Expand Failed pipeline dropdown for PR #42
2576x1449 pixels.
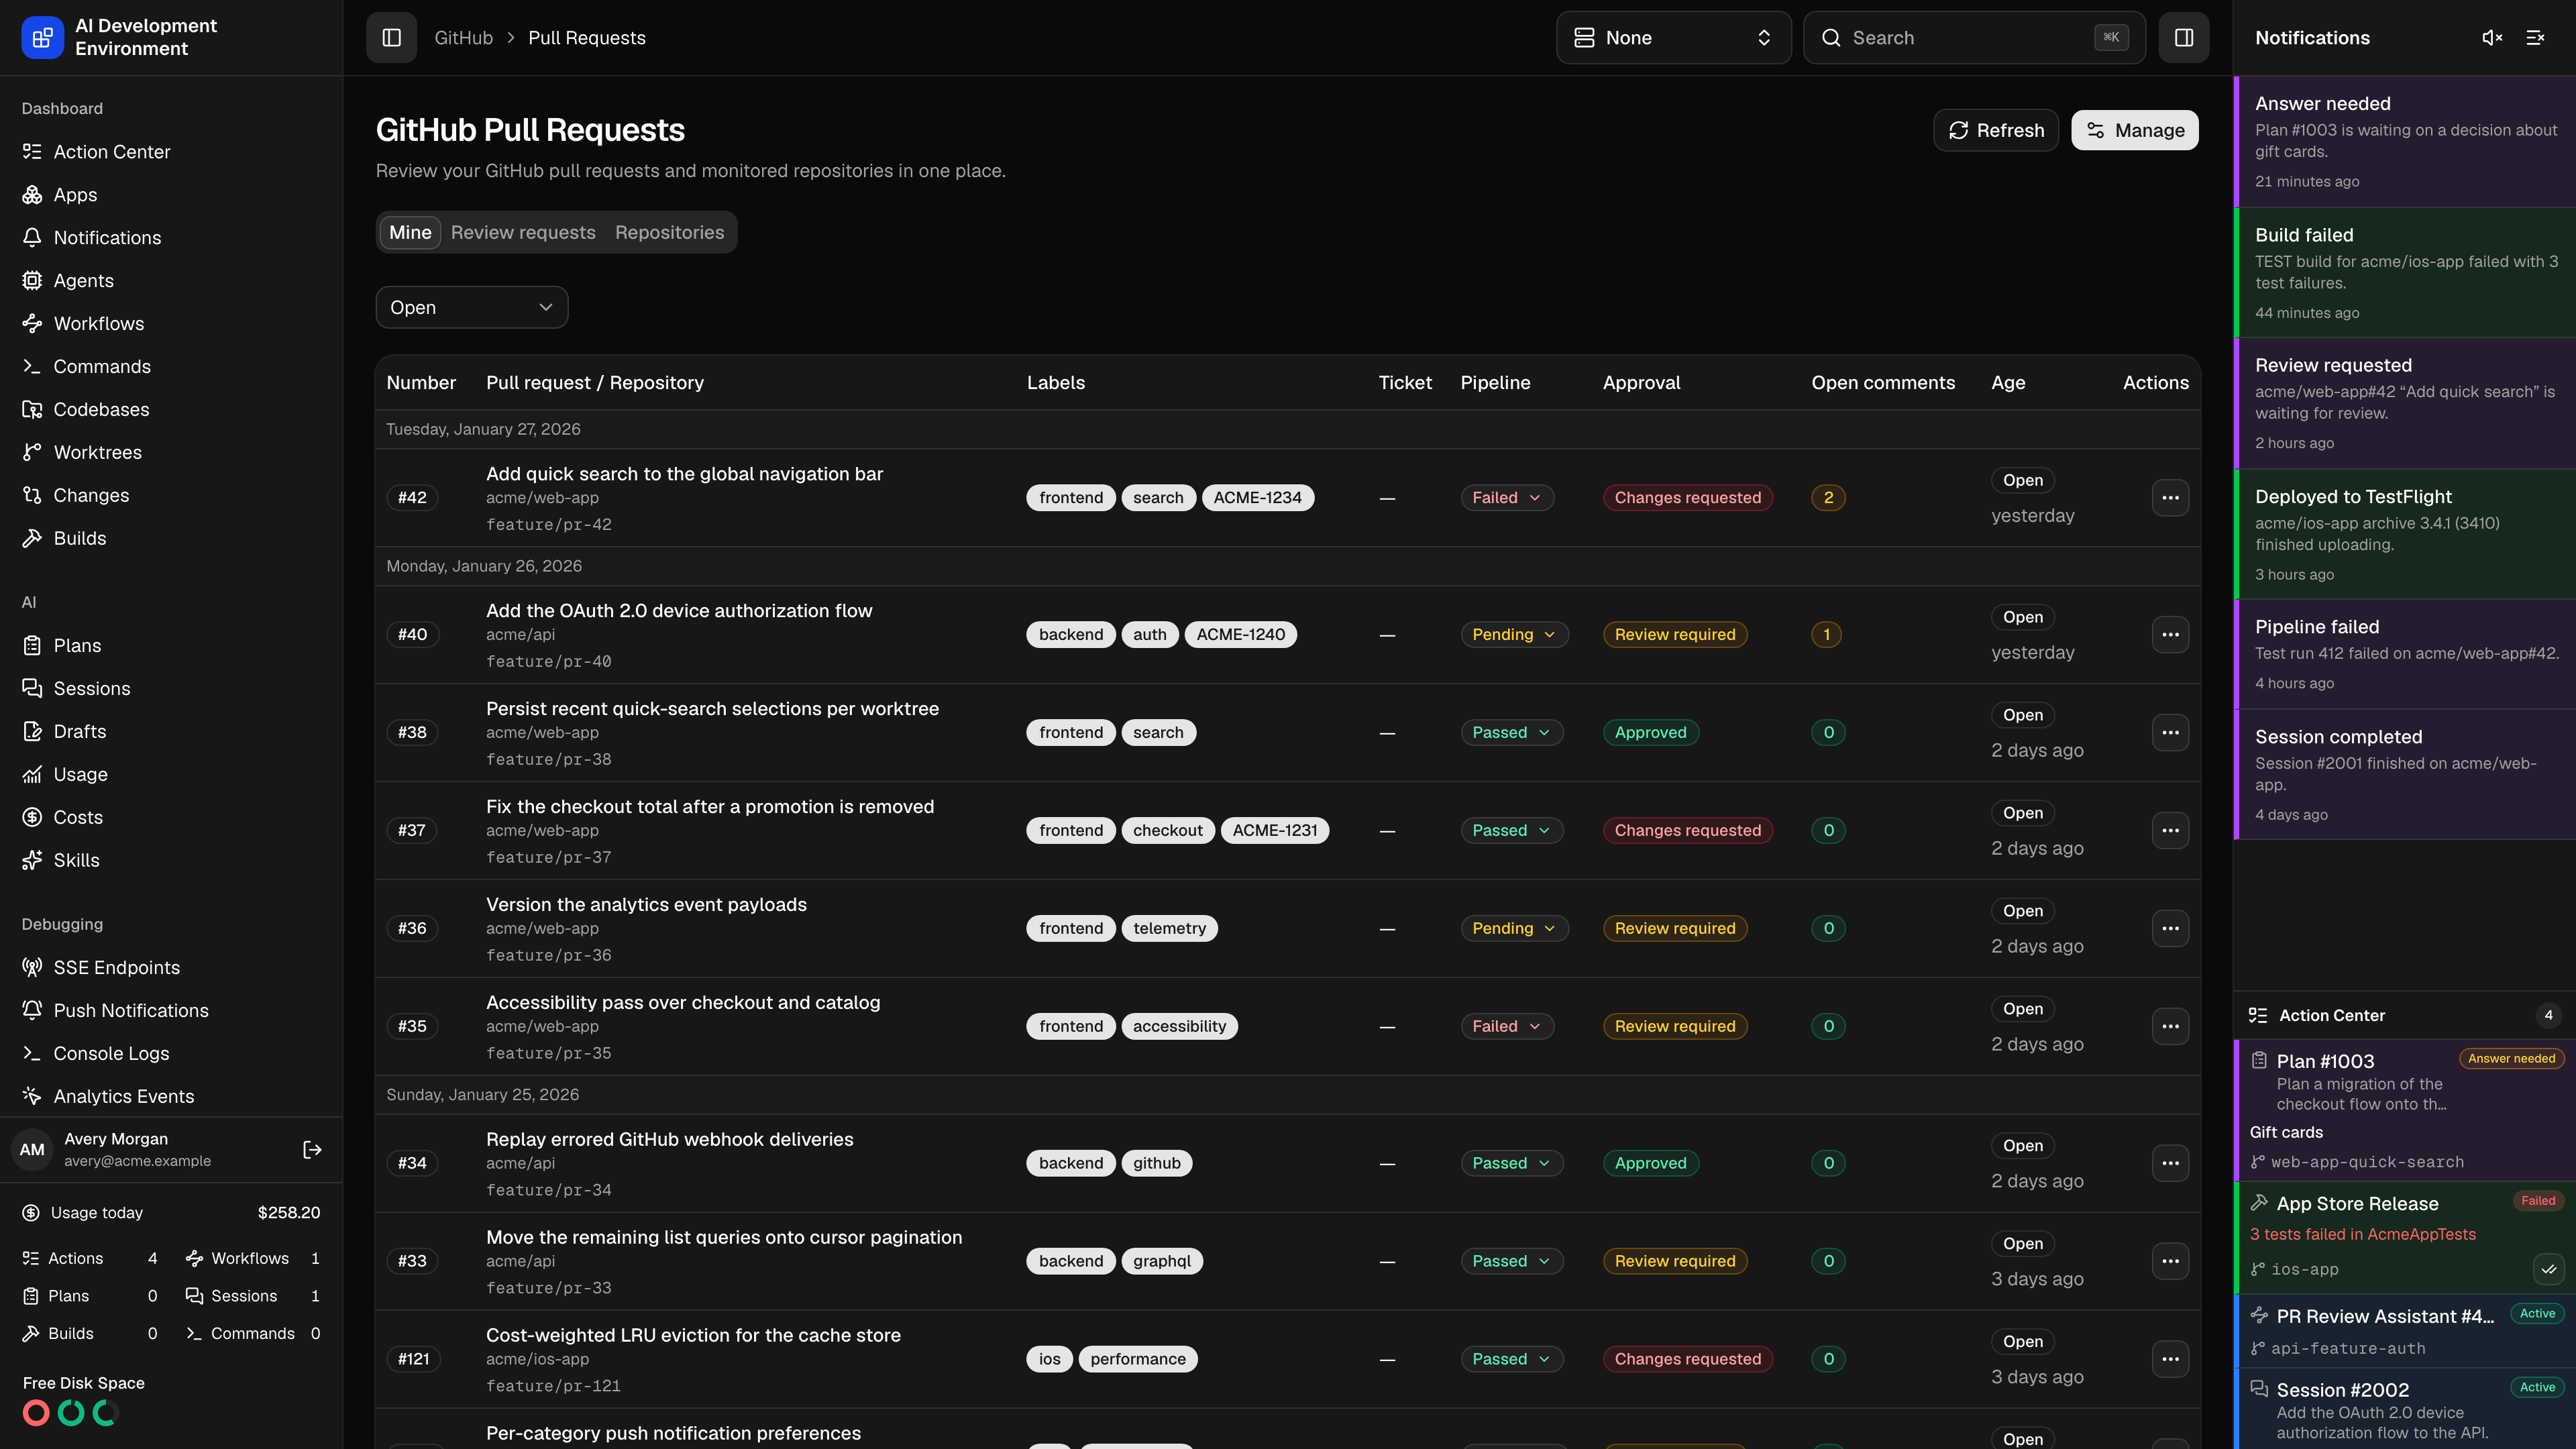point(1507,498)
